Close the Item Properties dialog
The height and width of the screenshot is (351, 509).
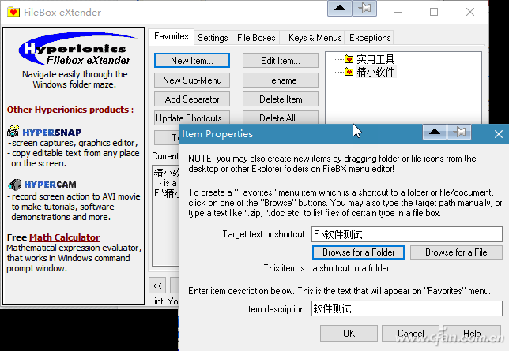click(499, 134)
